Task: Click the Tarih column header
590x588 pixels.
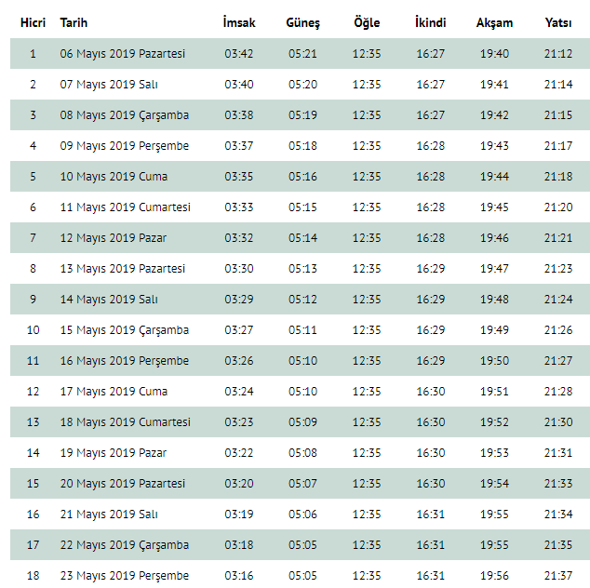Action: 74,22
